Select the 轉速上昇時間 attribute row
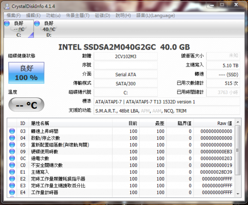 pyautogui.click(x=121, y=131)
